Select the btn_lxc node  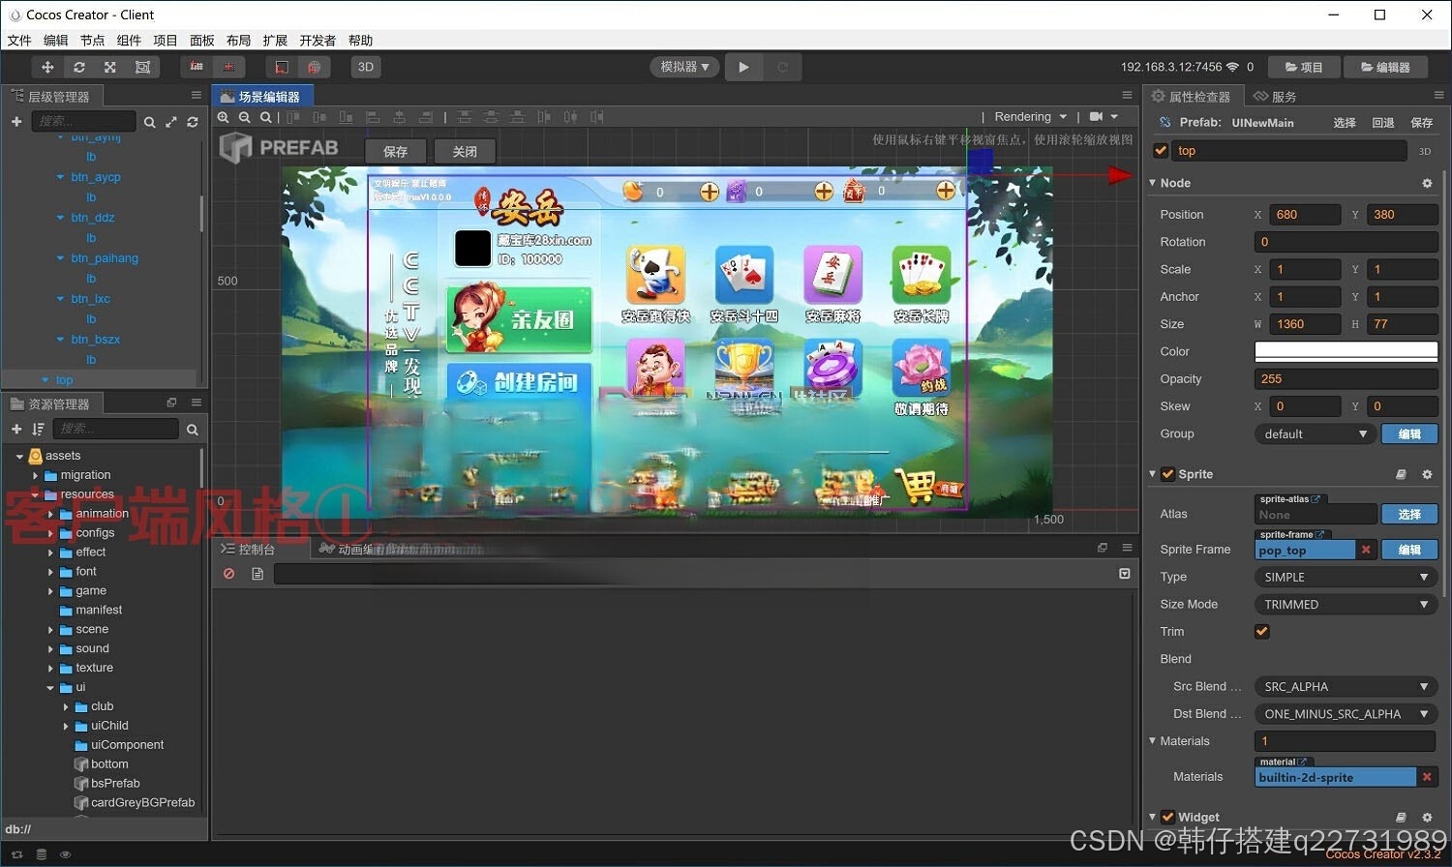coord(90,299)
